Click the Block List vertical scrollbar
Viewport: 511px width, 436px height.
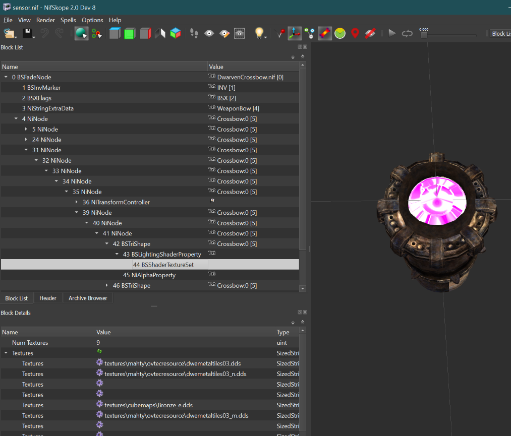(x=303, y=160)
